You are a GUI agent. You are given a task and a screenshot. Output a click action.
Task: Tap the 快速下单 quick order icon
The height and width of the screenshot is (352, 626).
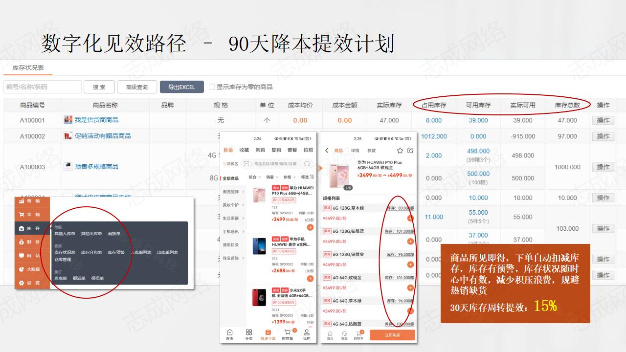click(x=268, y=332)
